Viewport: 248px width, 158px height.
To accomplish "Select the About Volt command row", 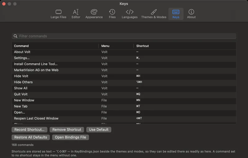I will coord(124,52).
